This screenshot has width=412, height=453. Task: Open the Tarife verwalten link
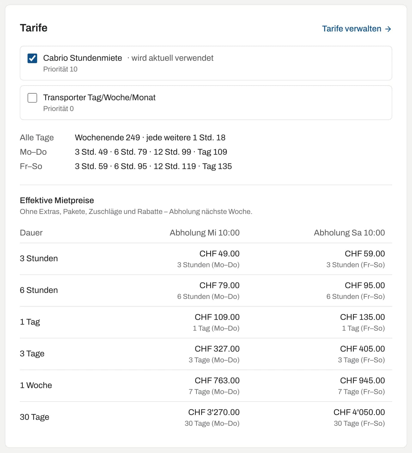(356, 29)
